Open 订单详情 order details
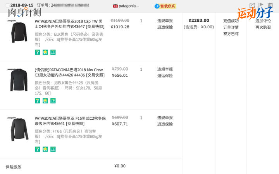The width and height of the screenshot is (279, 174). click(231, 28)
